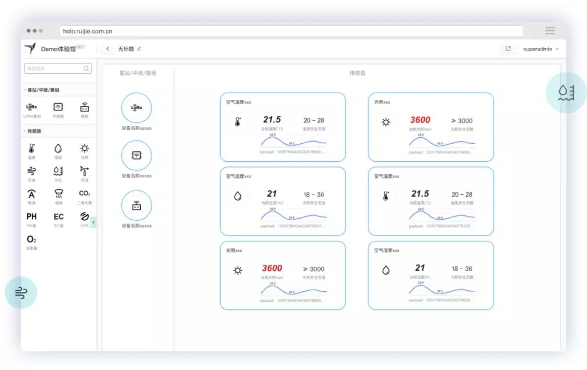This screenshot has height=370, width=587.
Task: Collapse the 传感器 sidebar section
Action: point(24,131)
